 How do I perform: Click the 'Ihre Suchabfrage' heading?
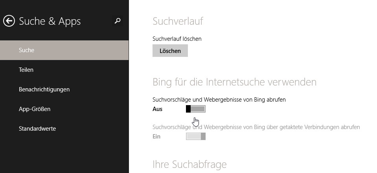coord(189,164)
